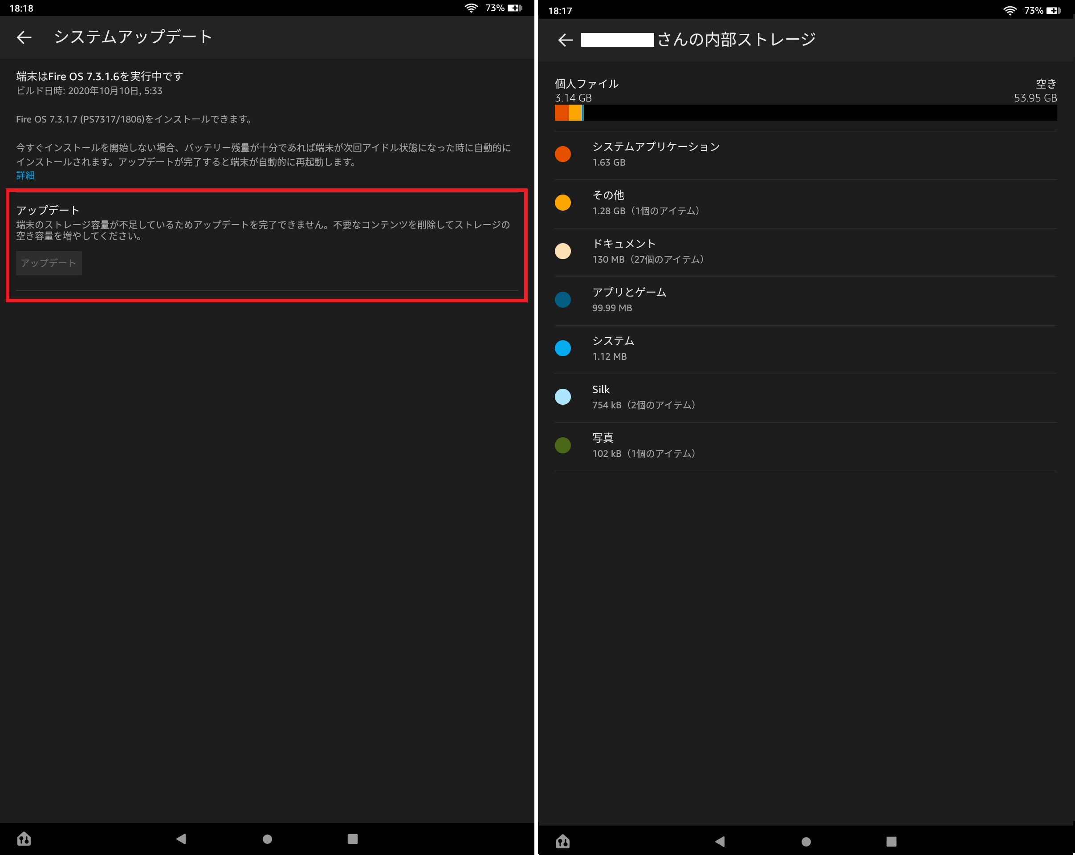Viewport: 1075px width, 855px height.
Task: Open Silk storage row
Action: tap(806, 398)
